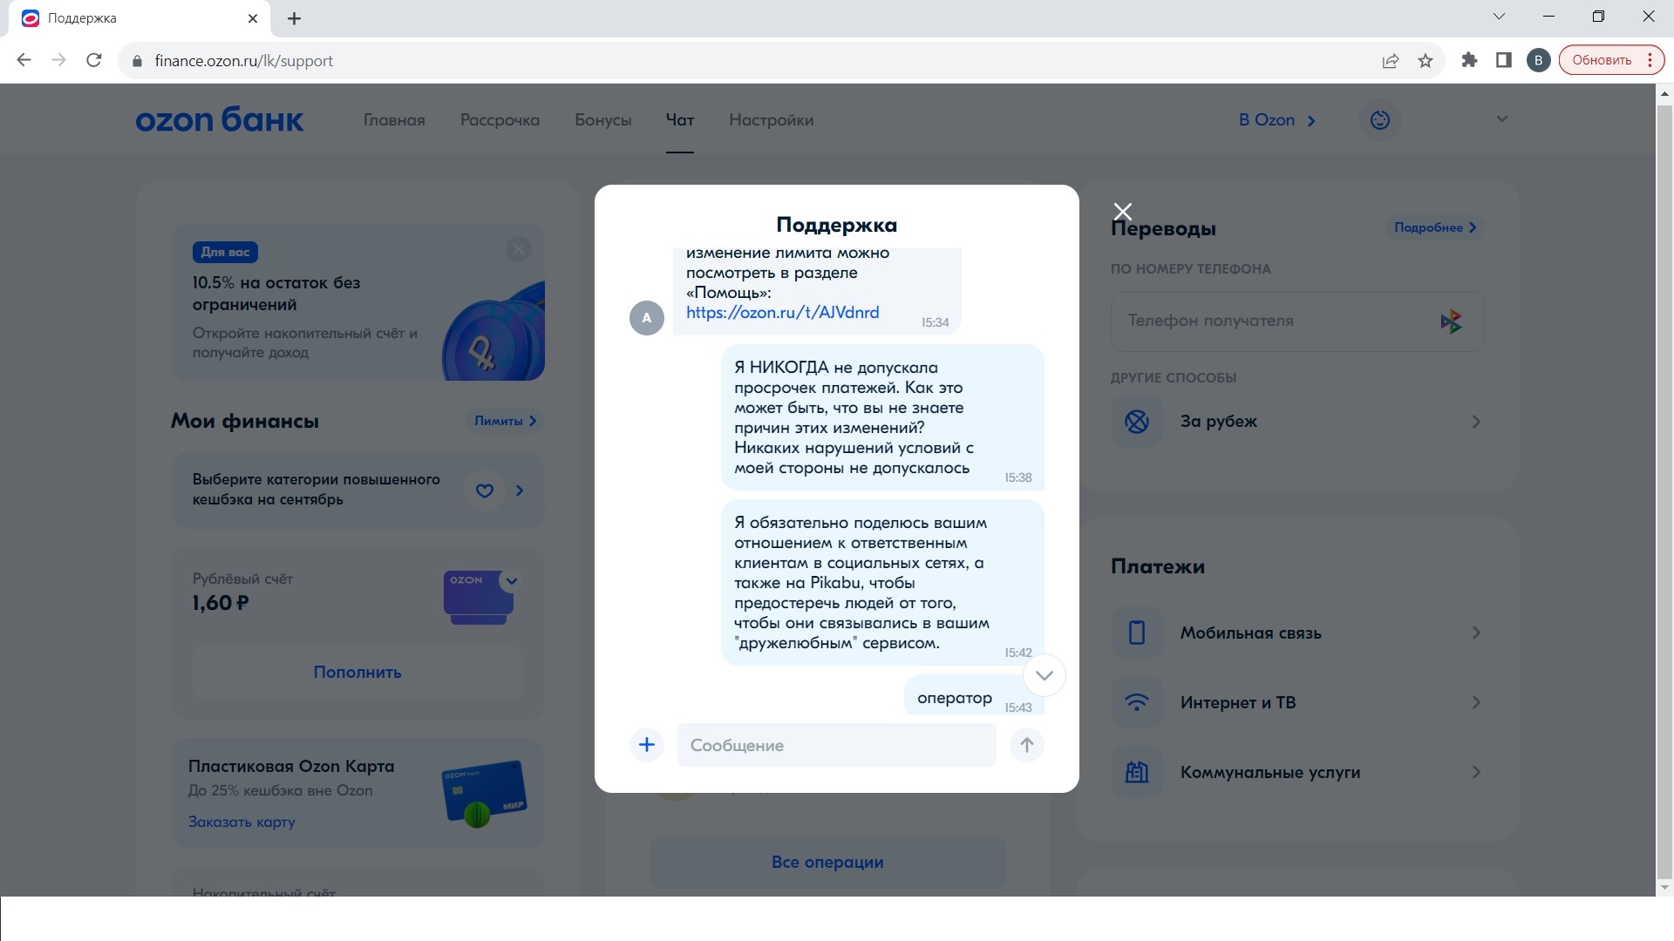This screenshot has width=1674, height=941.
Task: Open the Главная tab
Action: (394, 120)
